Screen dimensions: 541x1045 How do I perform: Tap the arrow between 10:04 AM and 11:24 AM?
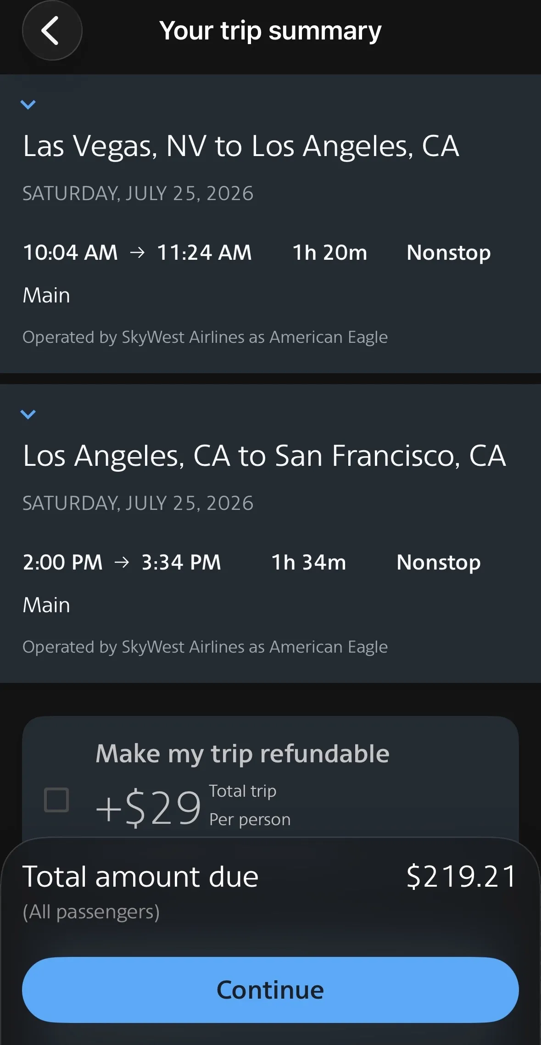click(137, 252)
